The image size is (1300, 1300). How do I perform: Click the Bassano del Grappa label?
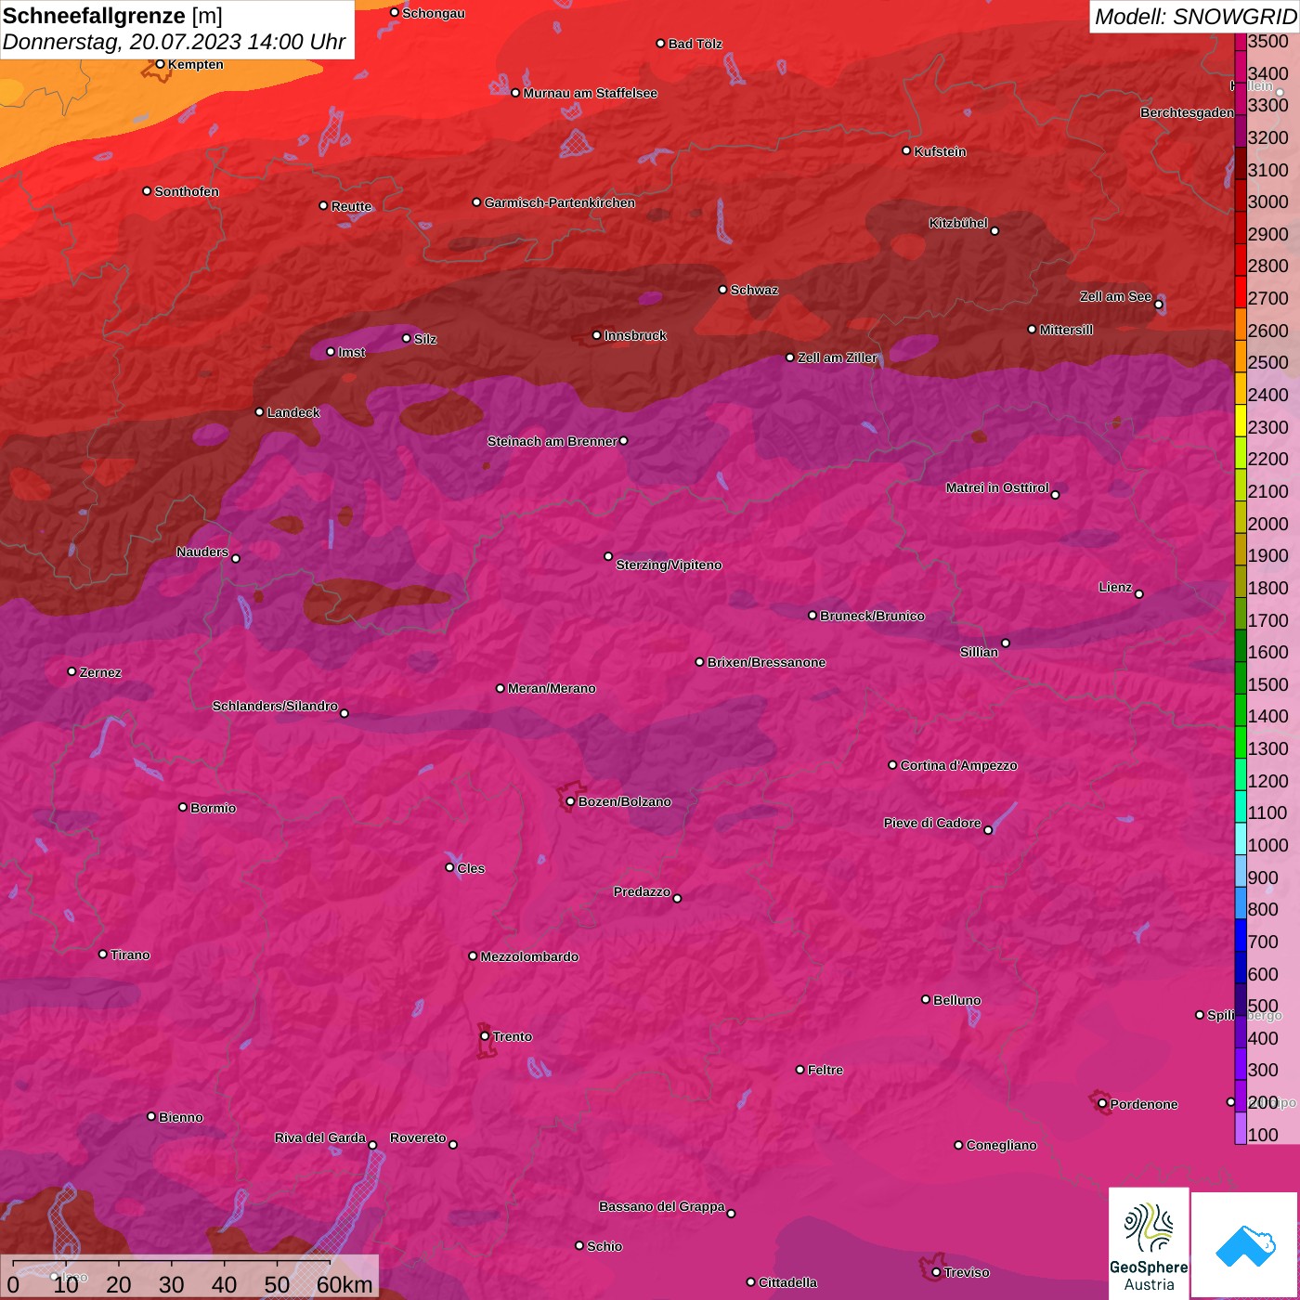click(662, 1206)
